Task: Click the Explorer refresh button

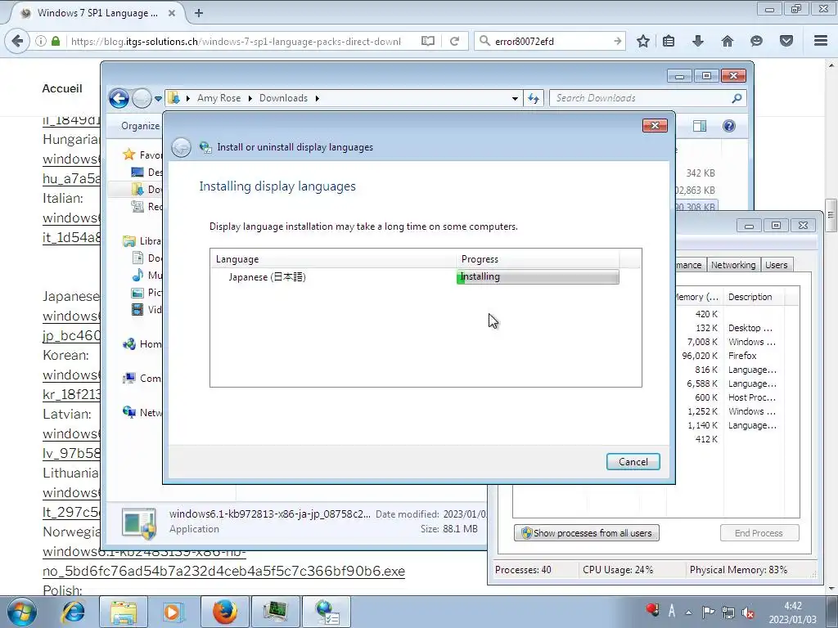Action: point(534,98)
